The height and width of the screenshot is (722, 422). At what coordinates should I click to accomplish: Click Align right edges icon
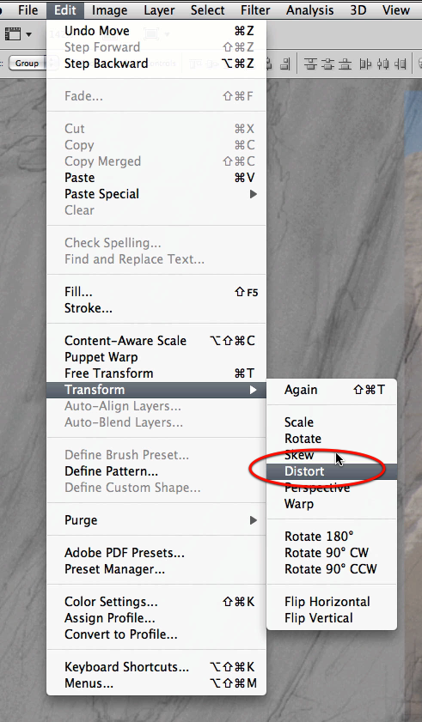pos(285,63)
